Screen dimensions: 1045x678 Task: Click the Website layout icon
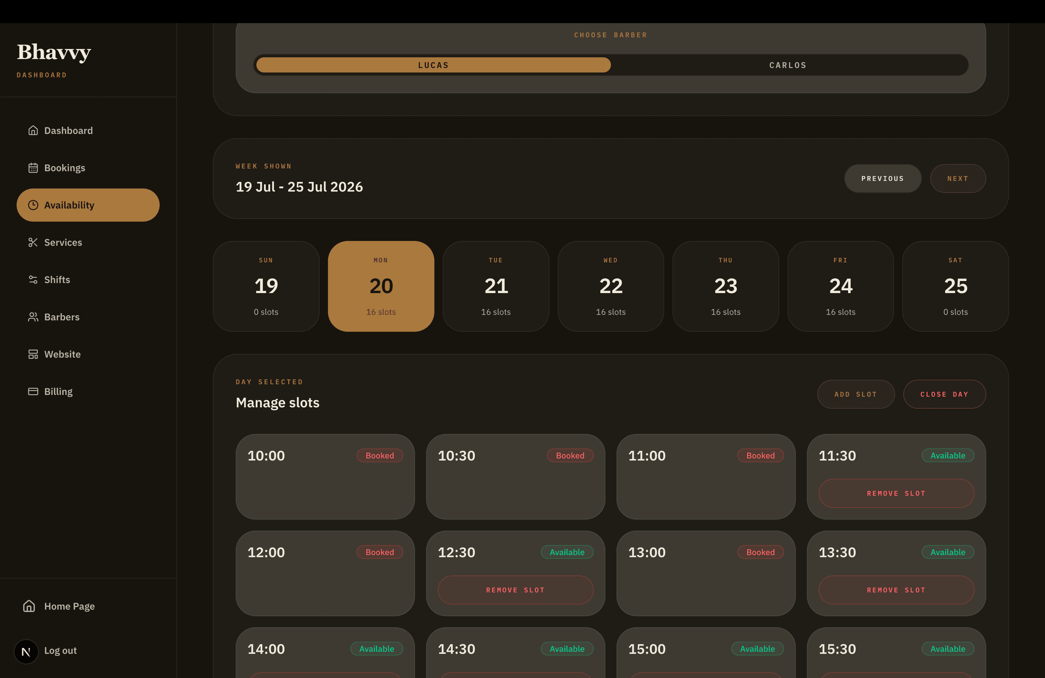click(x=33, y=354)
